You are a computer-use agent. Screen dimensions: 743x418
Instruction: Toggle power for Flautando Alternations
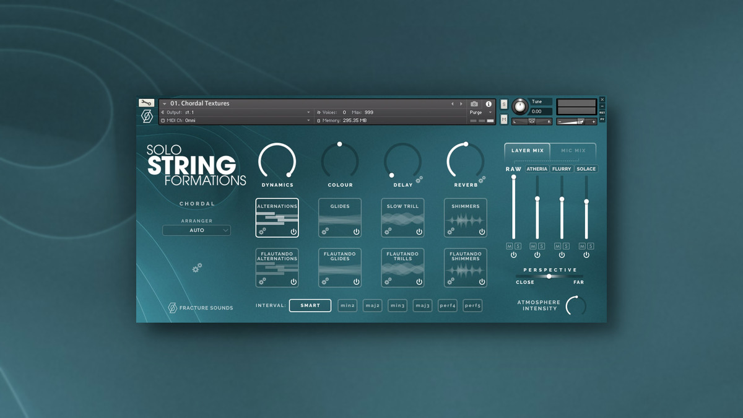click(293, 282)
